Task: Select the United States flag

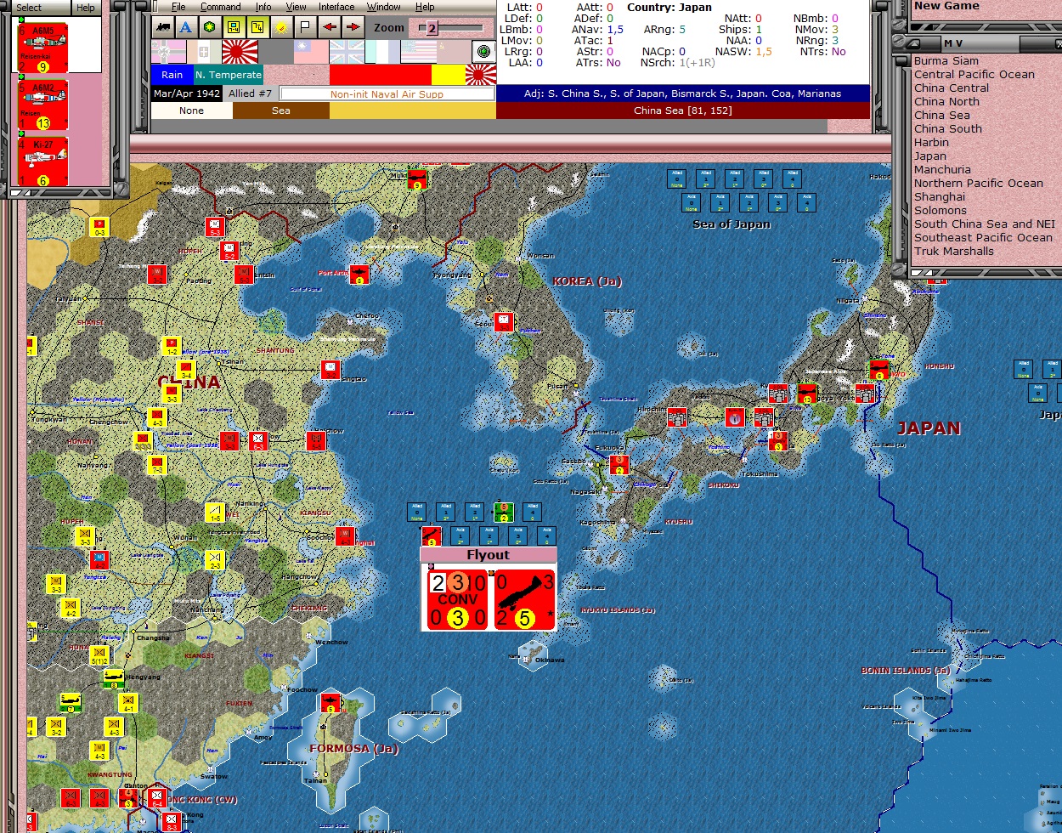Action: click(418, 52)
